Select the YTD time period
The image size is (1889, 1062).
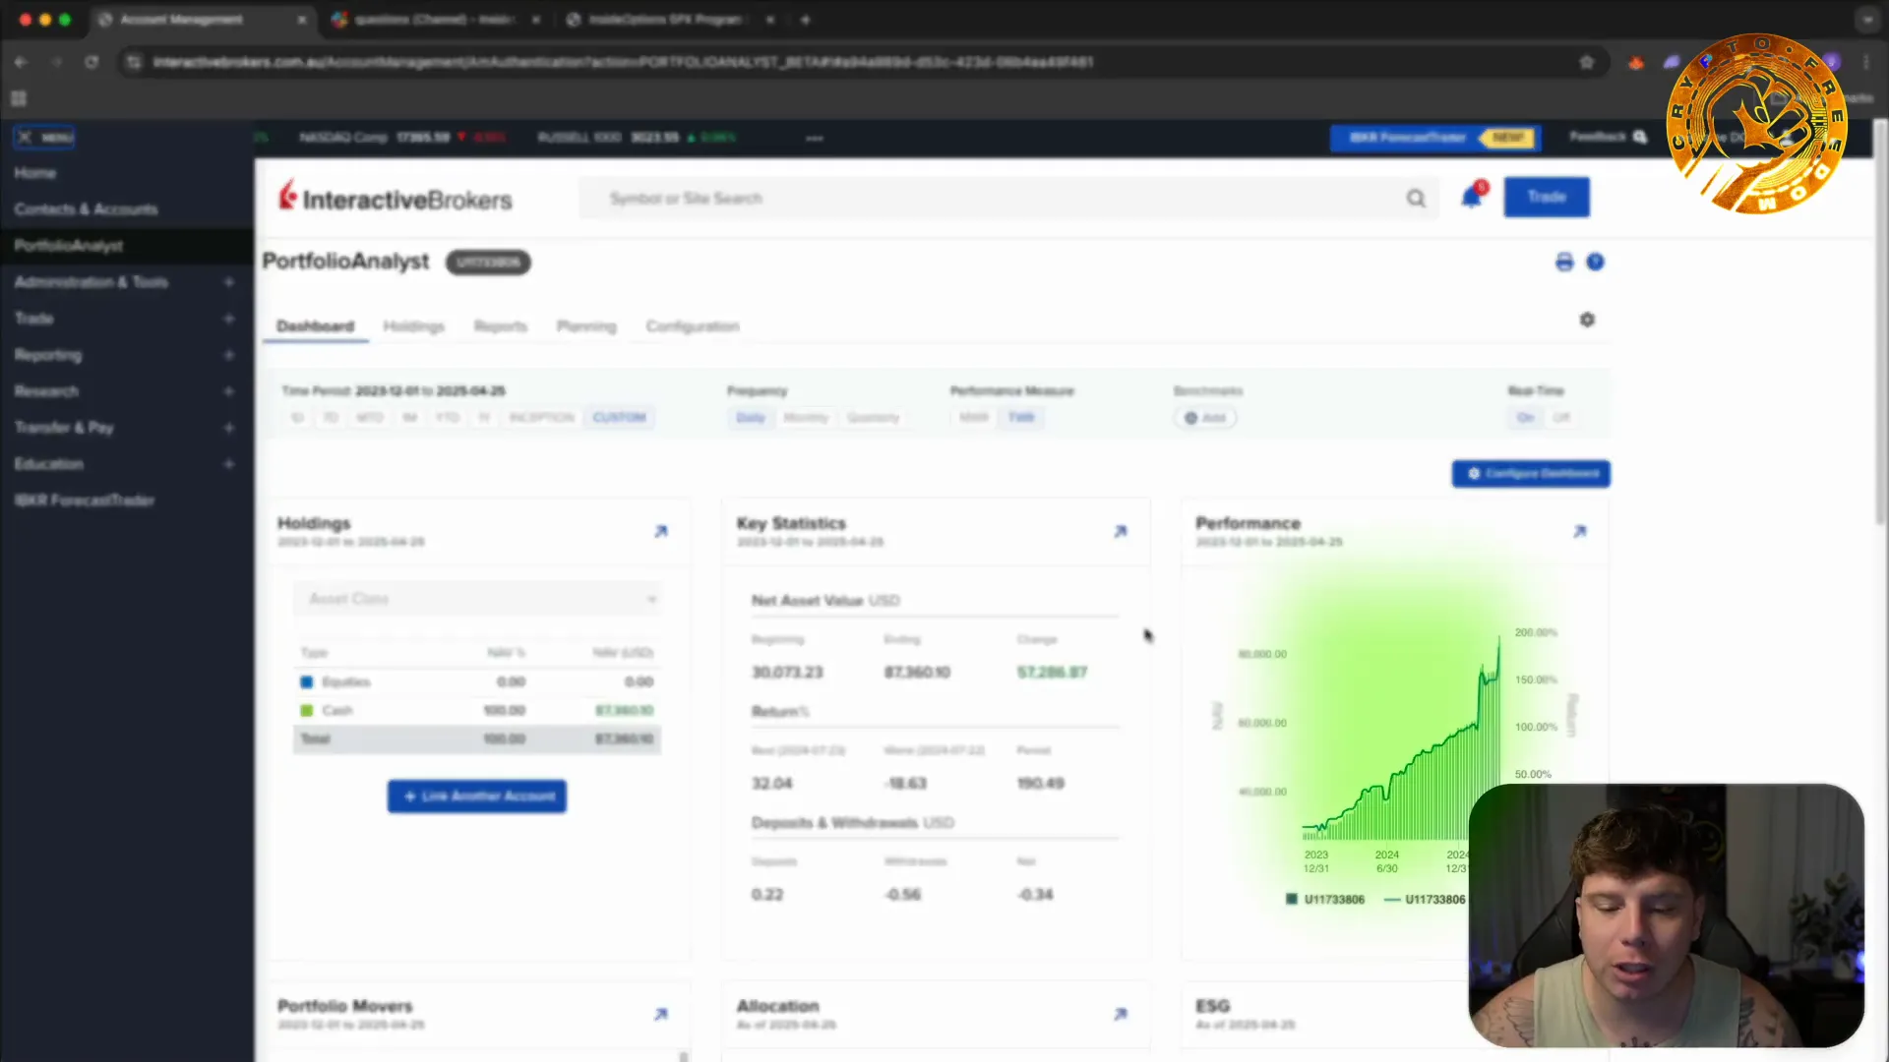coord(448,417)
